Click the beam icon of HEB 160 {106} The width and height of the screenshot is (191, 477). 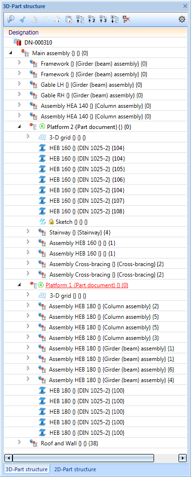click(x=42, y=179)
